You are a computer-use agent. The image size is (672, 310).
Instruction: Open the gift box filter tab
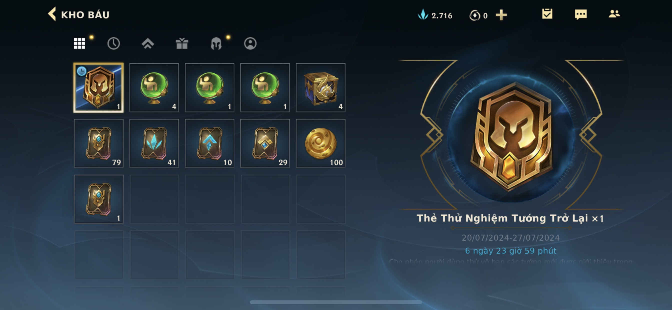pos(182,43)
